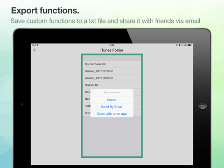Viewport: 224px width, 168px height.
Task: Go back using the blue chevron
Action: tap(35, 50)
